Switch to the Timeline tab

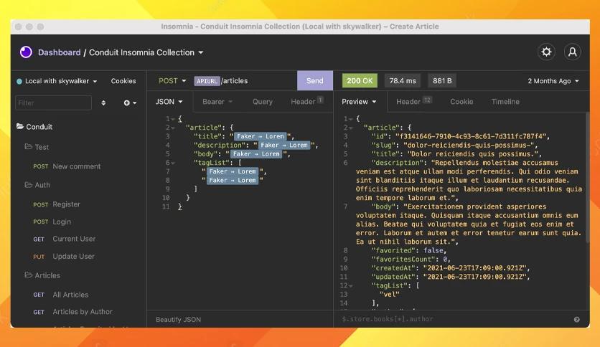(505, 102)
